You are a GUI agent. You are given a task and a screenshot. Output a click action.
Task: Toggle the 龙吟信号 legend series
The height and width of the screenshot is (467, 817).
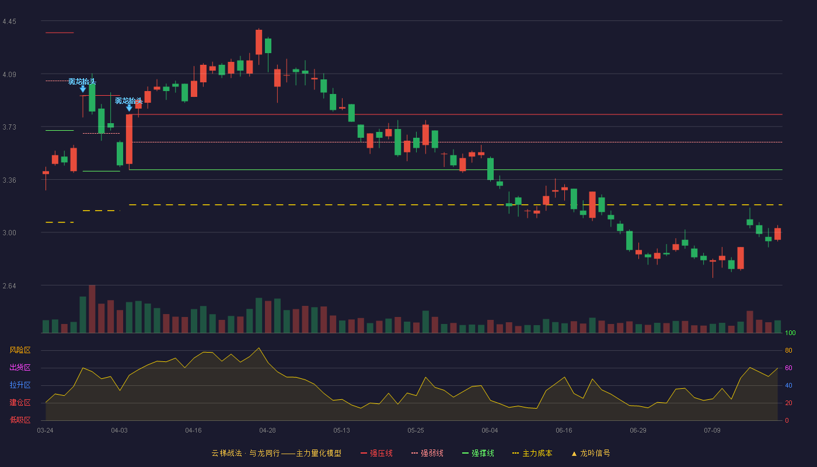pos(590,453)
